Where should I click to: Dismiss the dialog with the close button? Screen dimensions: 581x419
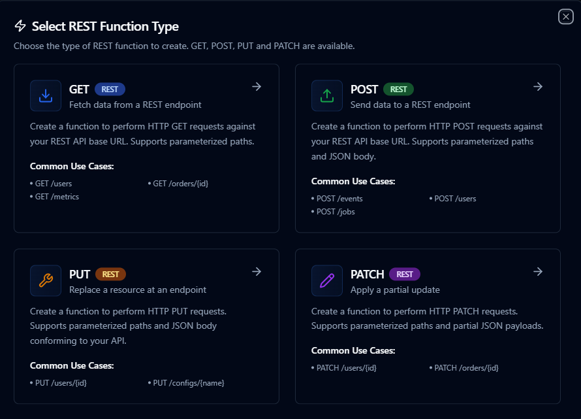565,17
